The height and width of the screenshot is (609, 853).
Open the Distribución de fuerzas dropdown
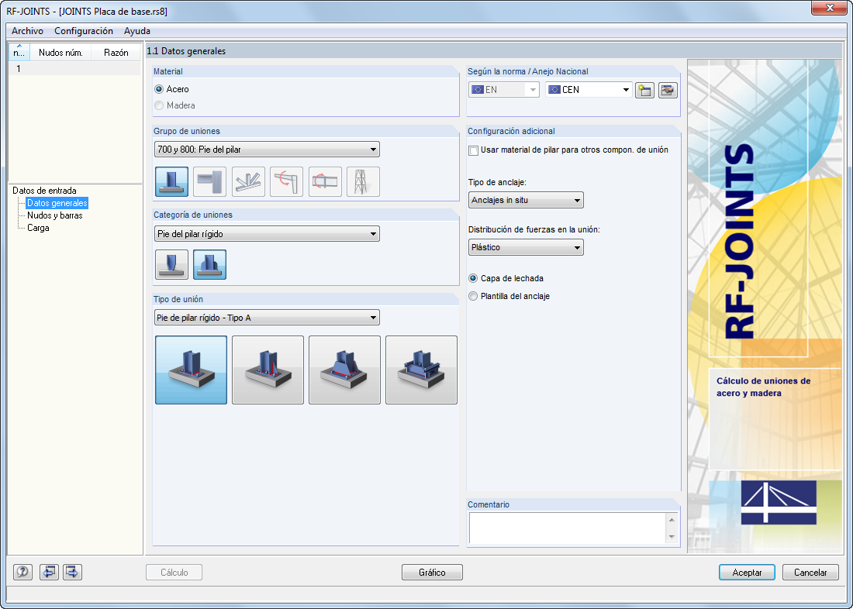pos(526,247)
